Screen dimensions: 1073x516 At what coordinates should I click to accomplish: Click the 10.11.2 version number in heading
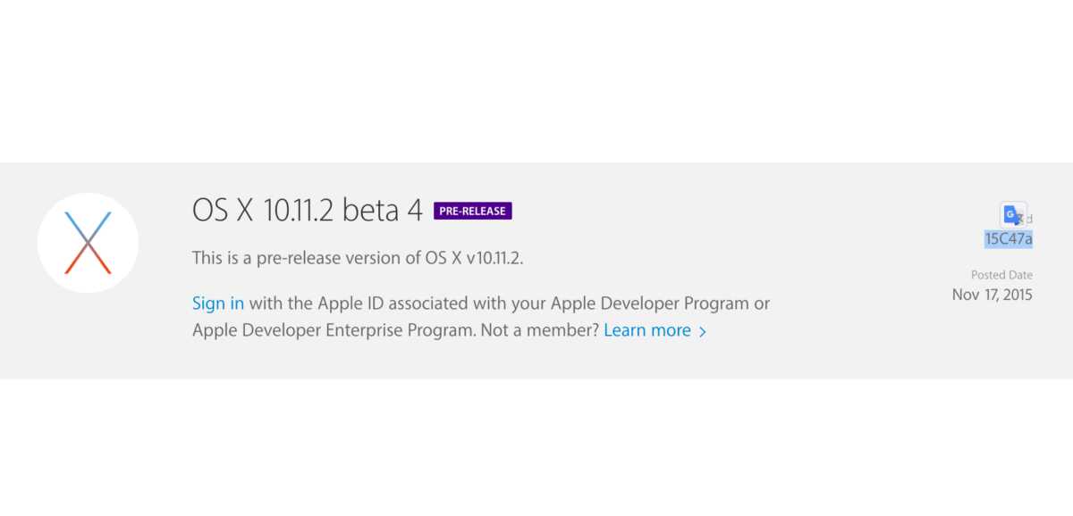tap(299, 211)
